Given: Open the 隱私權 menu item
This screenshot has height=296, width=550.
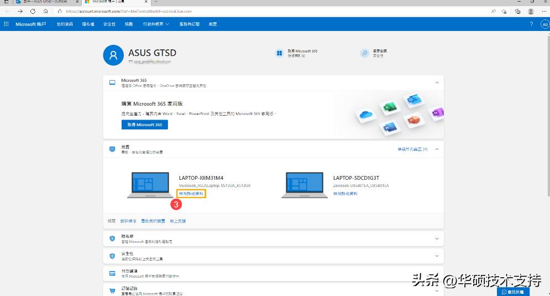Looking at the screenshot, I should (88, 24).
